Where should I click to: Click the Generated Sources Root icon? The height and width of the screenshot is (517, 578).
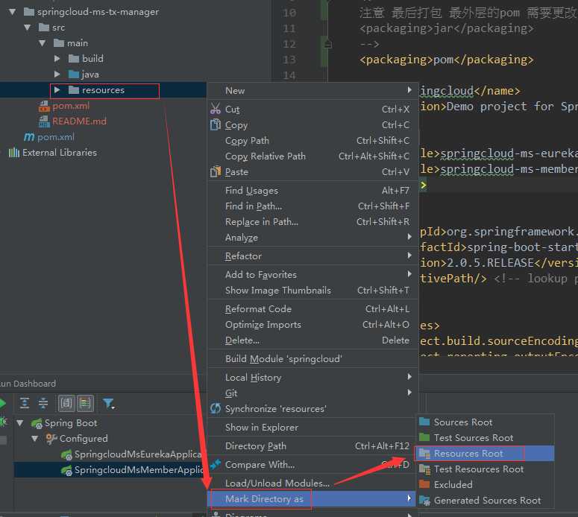pyautogui.click(x=424, y=501)
